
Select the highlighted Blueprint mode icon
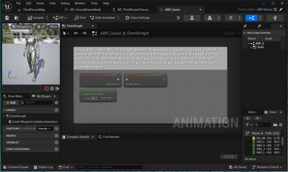(251, 18)
